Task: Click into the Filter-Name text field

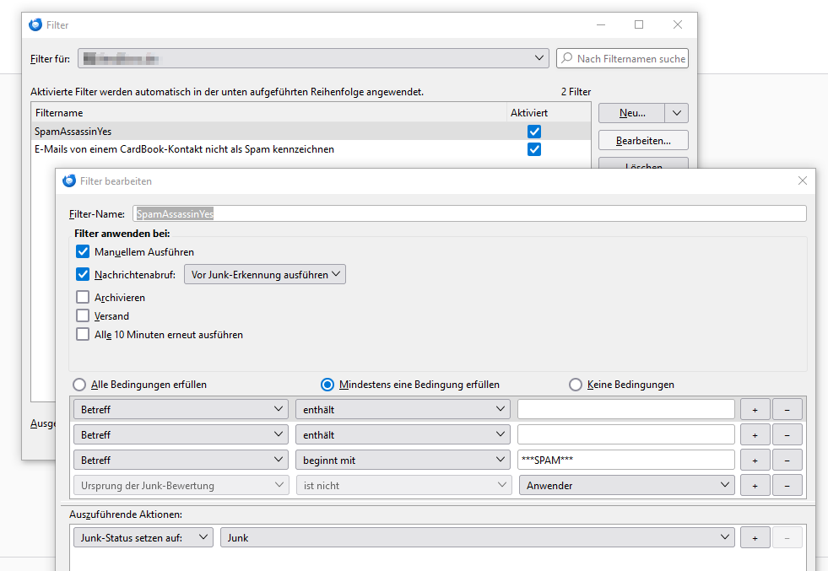Action: tap(469, 213)
